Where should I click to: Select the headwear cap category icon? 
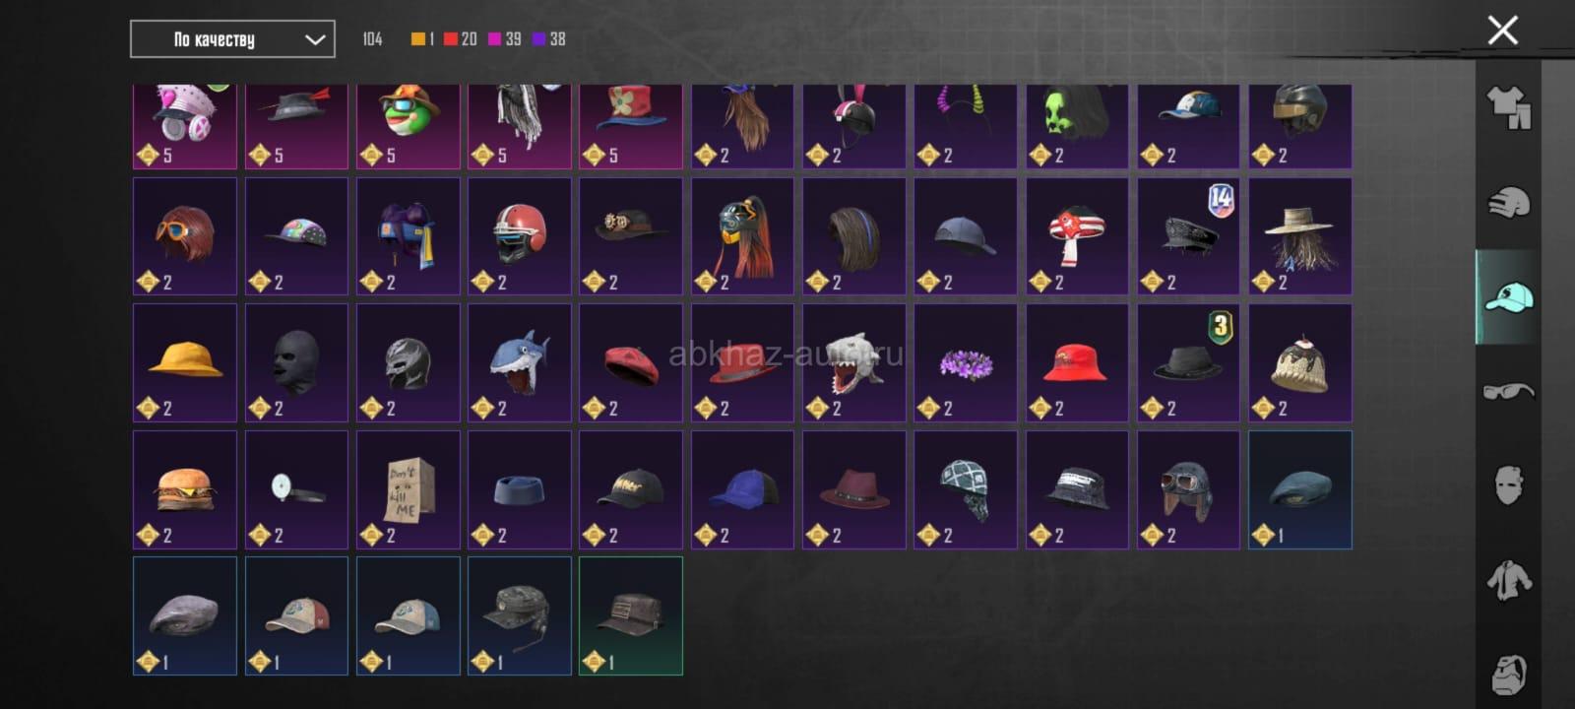(1508, 296)
